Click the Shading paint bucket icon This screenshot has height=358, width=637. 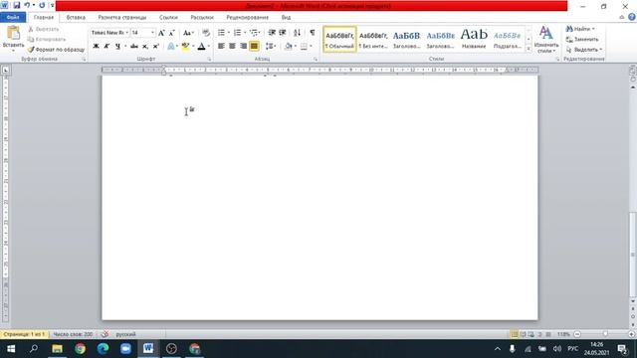coord(288,47)
